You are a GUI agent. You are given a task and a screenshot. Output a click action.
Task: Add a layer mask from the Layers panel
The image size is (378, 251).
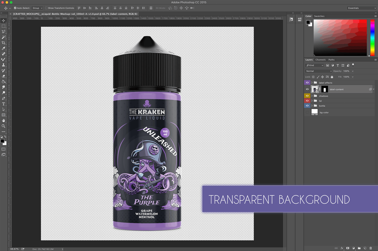point(348,248)
